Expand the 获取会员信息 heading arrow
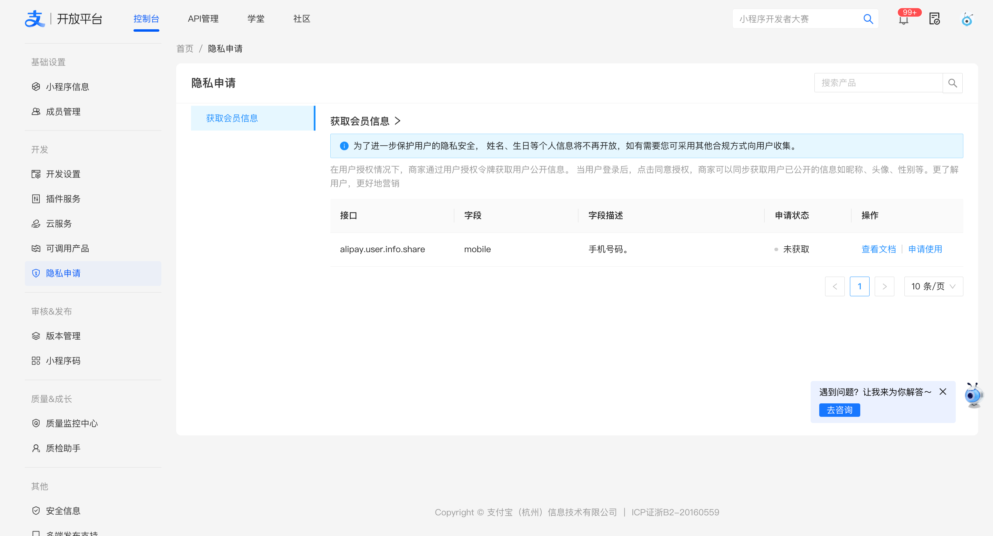993x536 pixels. [398, 121]
